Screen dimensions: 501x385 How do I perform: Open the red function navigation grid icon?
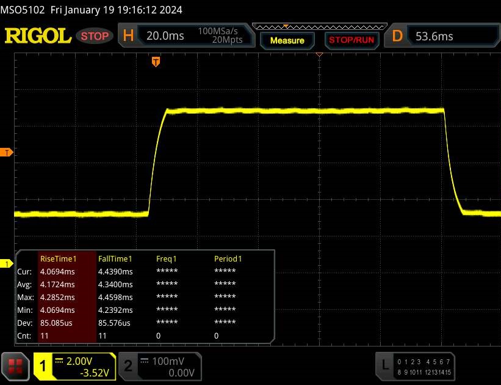tap(15, 367)
